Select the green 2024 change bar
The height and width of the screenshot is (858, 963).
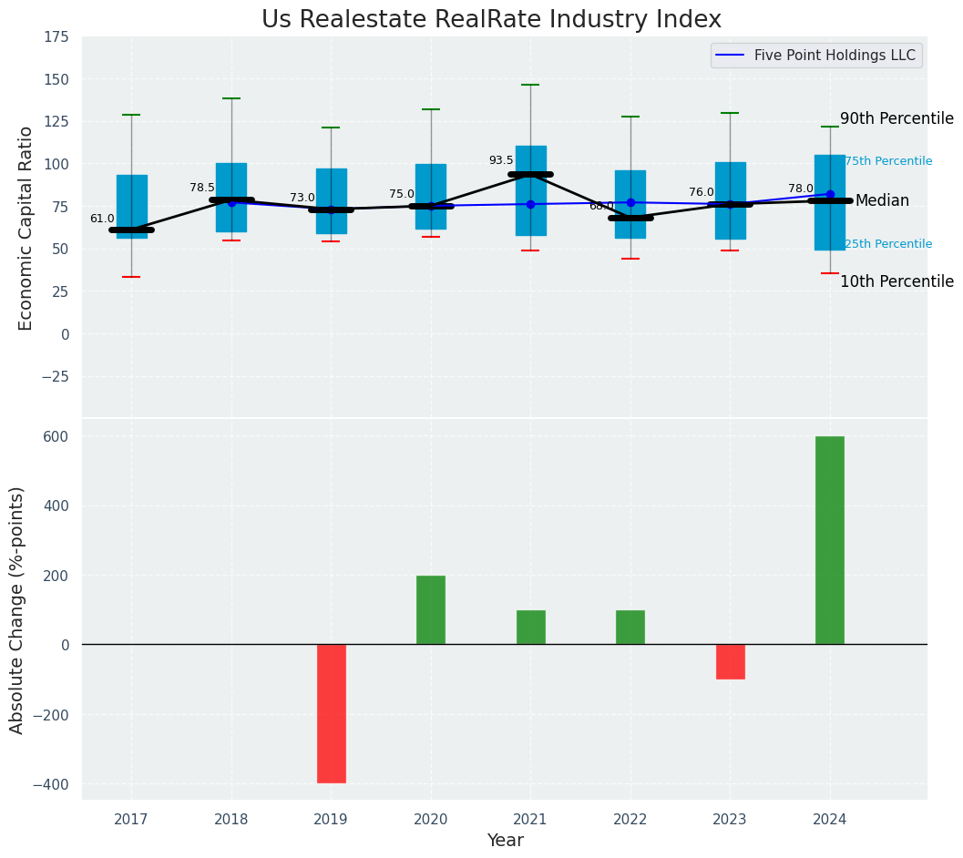(829, 540)
